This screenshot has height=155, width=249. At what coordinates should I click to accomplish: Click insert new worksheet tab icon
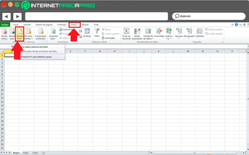[43, 153]
